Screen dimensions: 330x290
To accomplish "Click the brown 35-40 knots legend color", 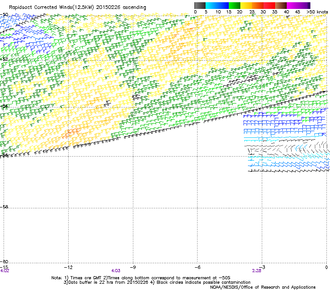I will click(x=281, y=5).
